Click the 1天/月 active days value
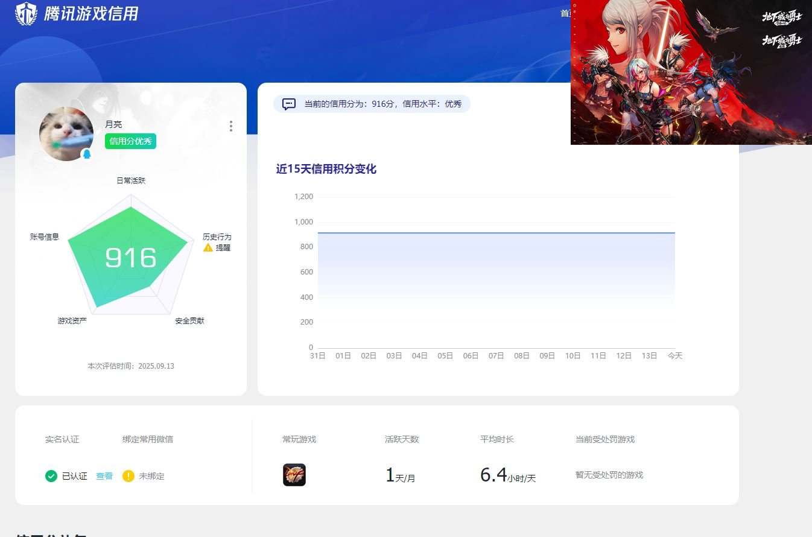812x537 pixels. [x=400, y=475]
